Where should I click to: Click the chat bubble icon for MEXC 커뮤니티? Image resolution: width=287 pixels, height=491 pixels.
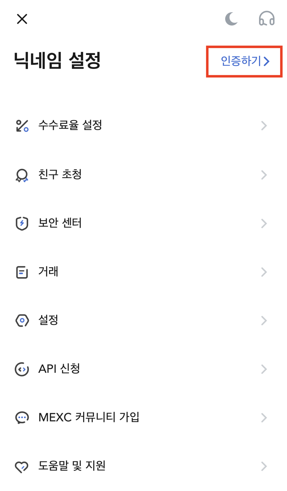coord(22,418)
